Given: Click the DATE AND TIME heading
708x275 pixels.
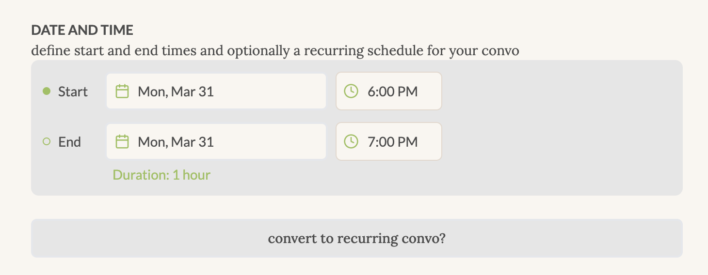Looking at the screenshot, I should [82, 30].
